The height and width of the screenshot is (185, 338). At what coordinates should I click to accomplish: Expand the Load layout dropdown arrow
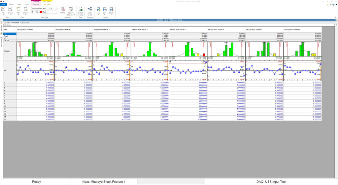click(98, 15)
